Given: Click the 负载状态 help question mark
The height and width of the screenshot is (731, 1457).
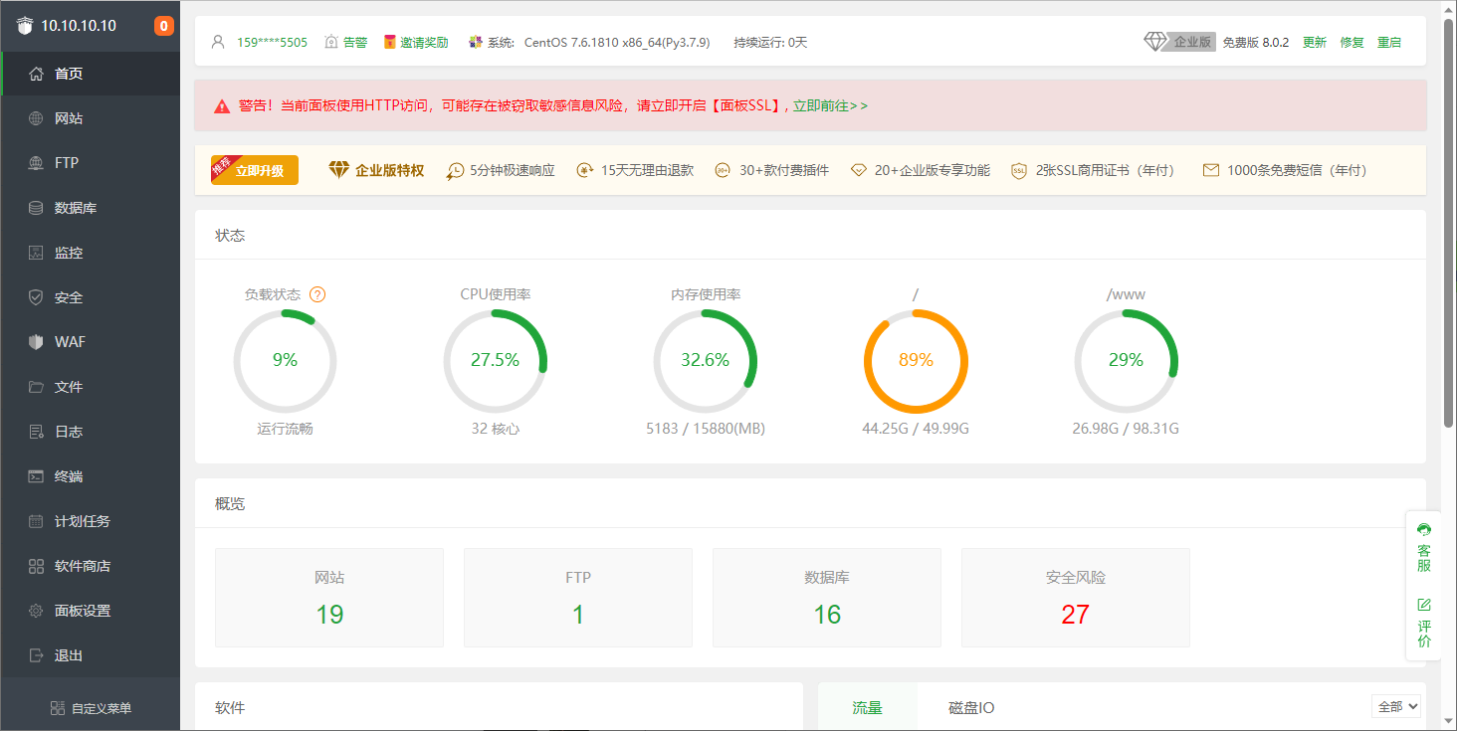Looking at the screenshot, I should click(317, 294).
